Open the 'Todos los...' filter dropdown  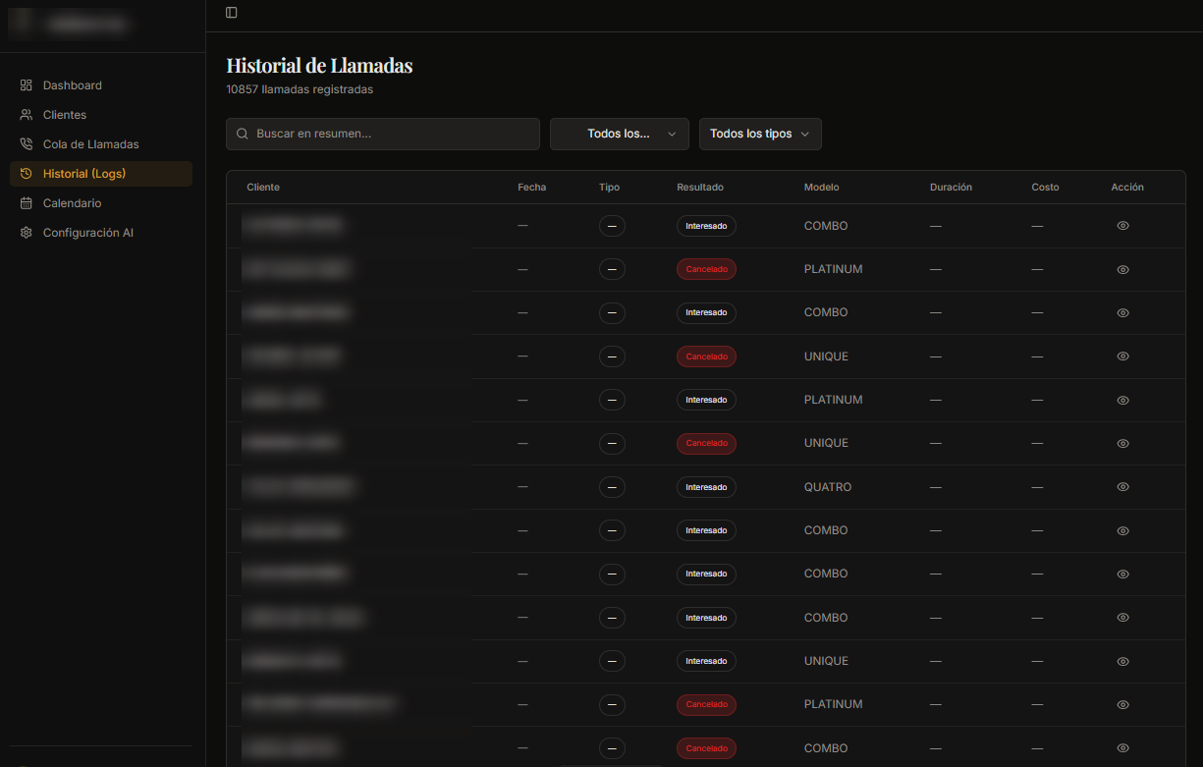[x=620, y=134]
